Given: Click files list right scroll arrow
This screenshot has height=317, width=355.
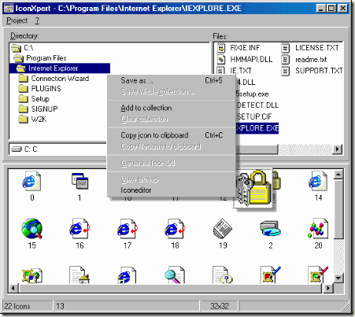Looking at the screenshot, I should tap(337, 149).
